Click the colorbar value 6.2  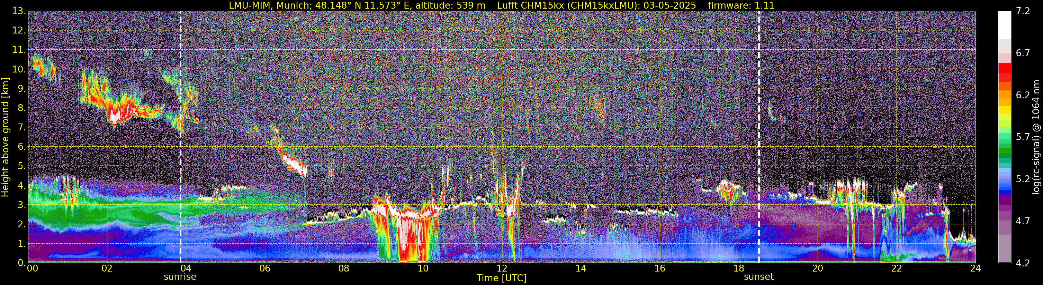click(1023, 95)
